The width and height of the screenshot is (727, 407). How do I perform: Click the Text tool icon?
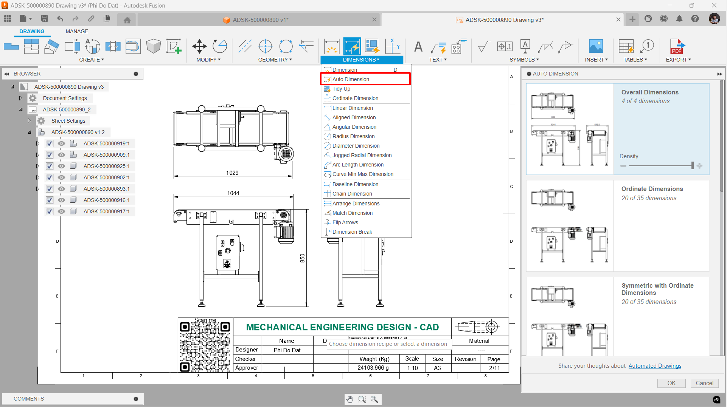tap(418, 46)
